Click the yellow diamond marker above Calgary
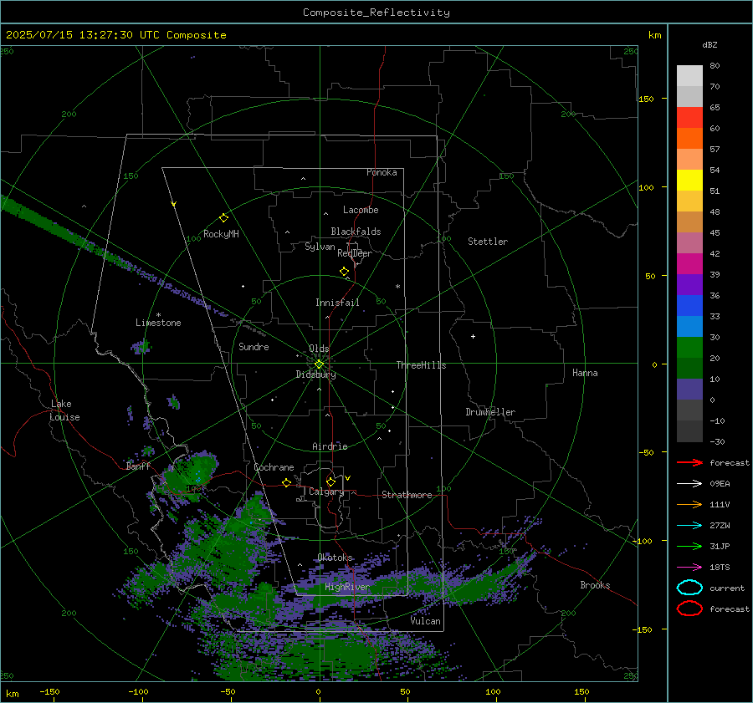The width and height of the screenshot is (753, 703). click(x=330, y=481)
